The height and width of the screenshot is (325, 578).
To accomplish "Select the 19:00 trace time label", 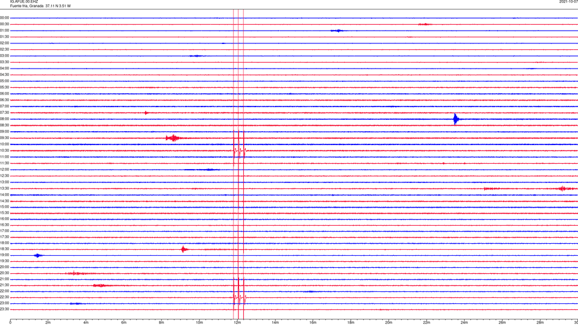I will [4, 255].
